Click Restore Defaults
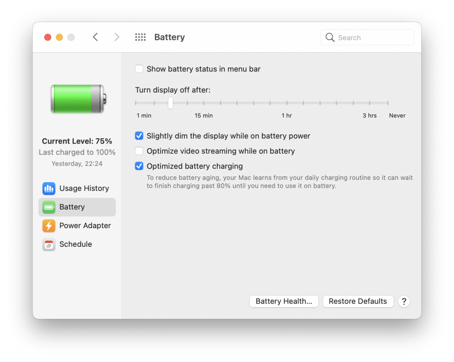Screen dimensions: 454x362 click(358, 301)
